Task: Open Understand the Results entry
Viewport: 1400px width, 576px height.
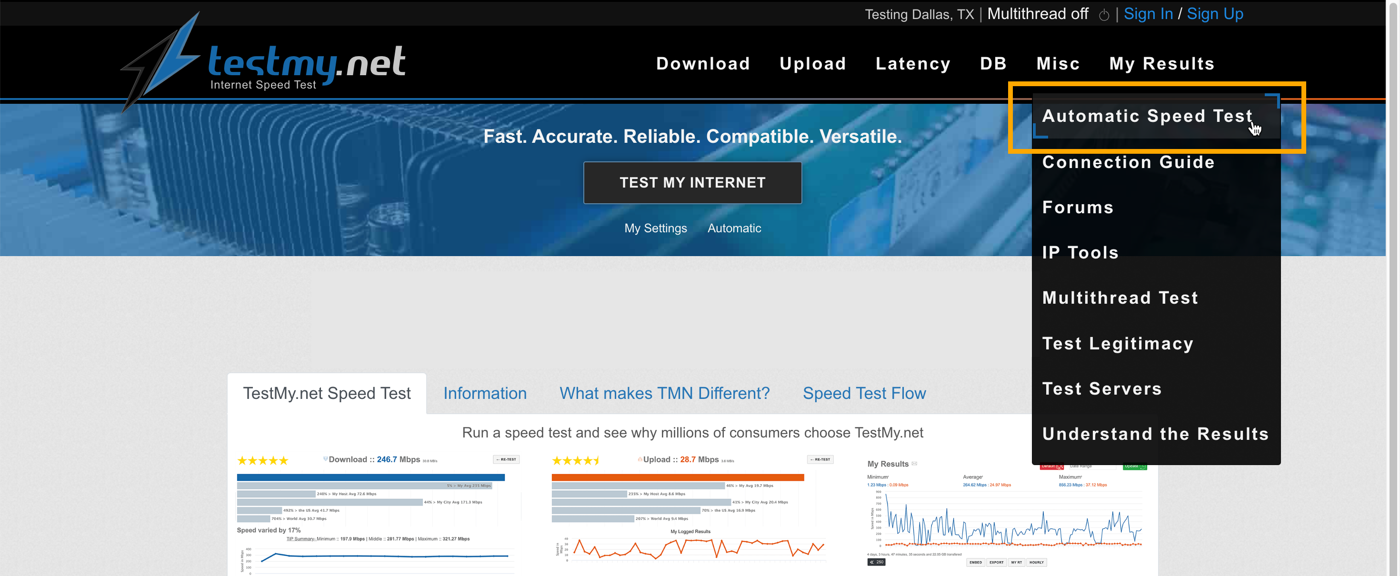Action: (1156, 434)
